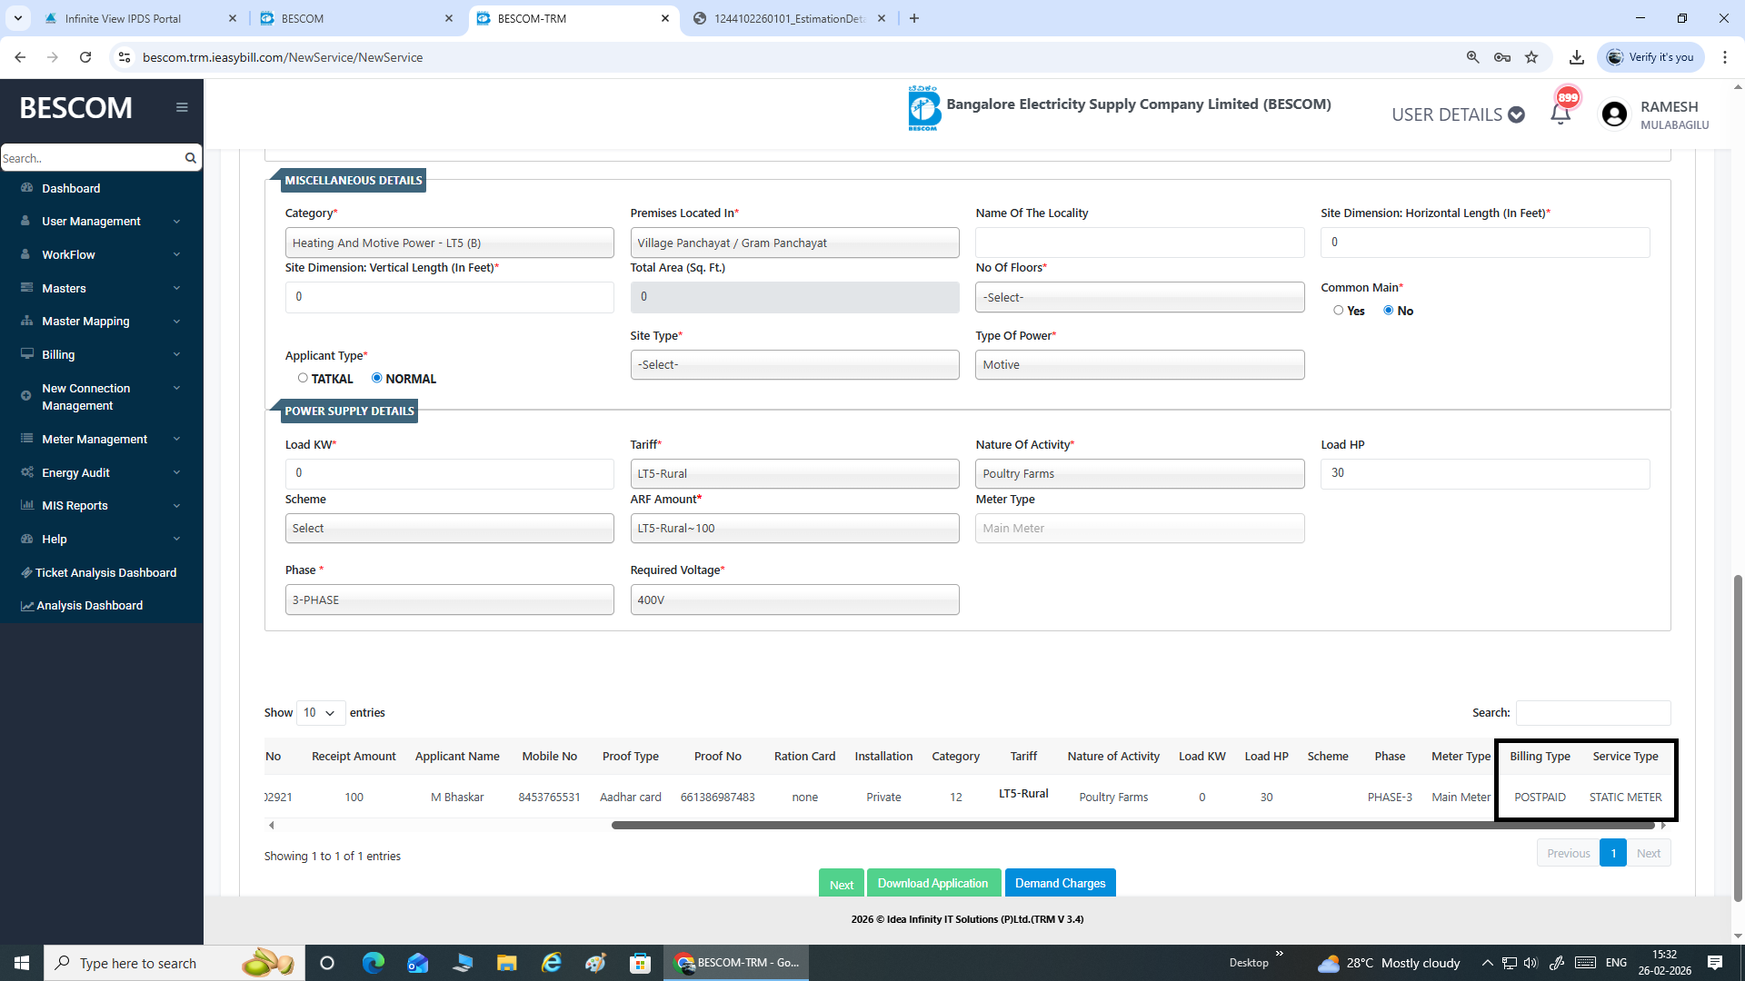
Task: Open the Site Type dropdown
Action: pyautogui.click(x=793, y=364)
